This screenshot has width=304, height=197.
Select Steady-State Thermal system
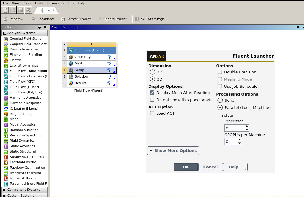27,157
